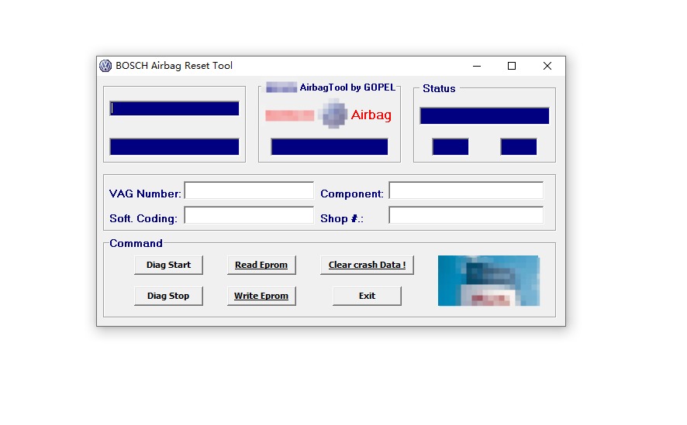The height and width of the screenshot is (425, 687).
Task: Click the small right blue box in Status
Action: [518, 146]
